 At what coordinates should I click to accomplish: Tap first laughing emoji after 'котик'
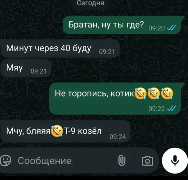pyautogui.click(x=141, y=93)
